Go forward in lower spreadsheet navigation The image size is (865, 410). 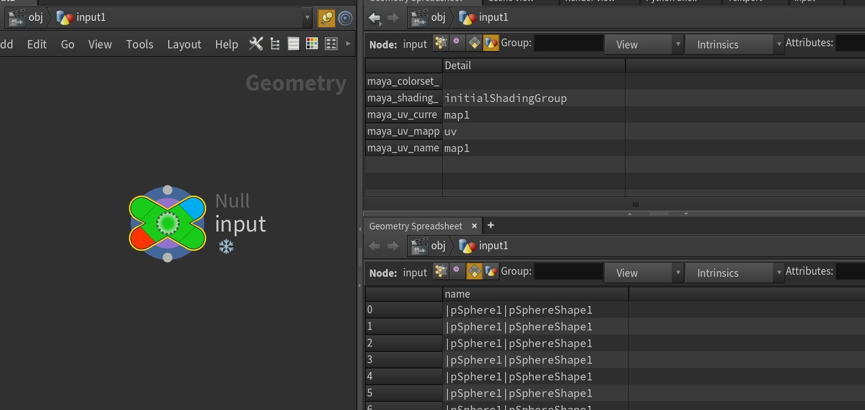pos(393,246)
